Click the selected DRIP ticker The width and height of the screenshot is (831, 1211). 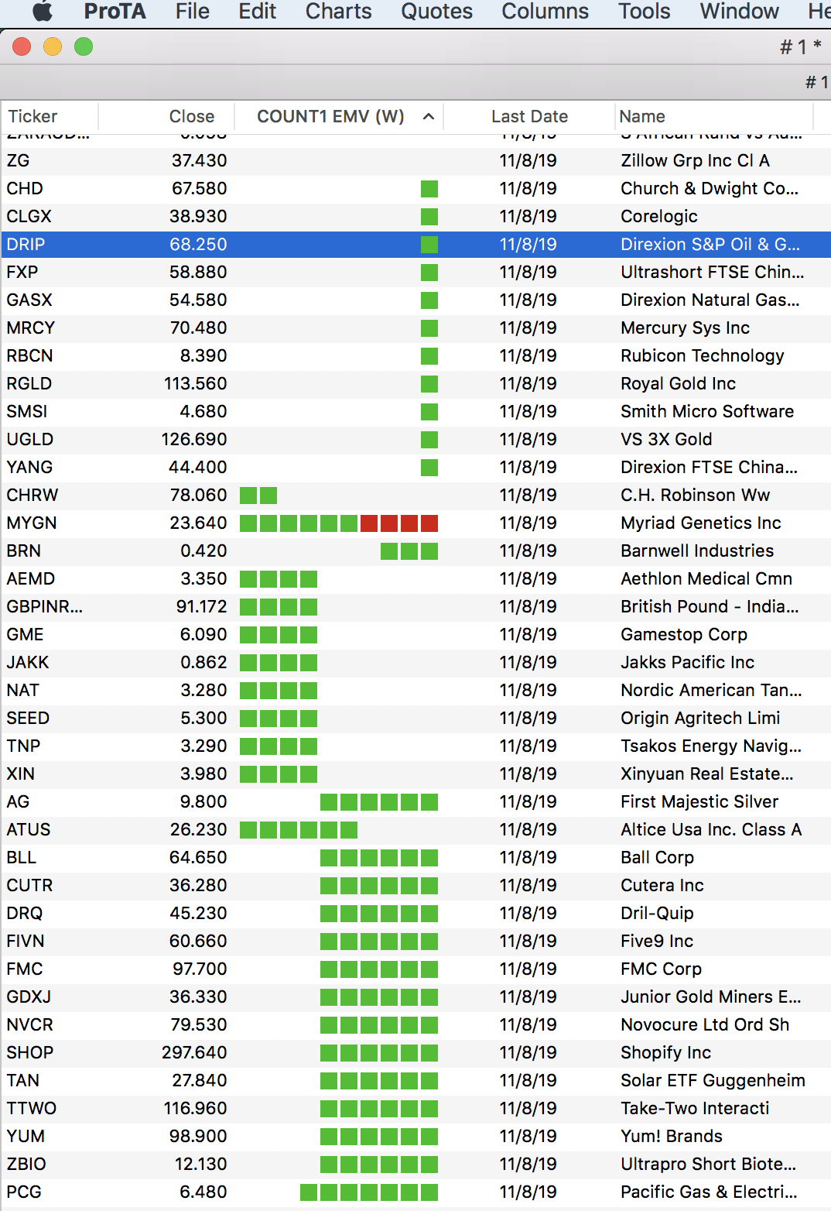(x=26, y=245)
